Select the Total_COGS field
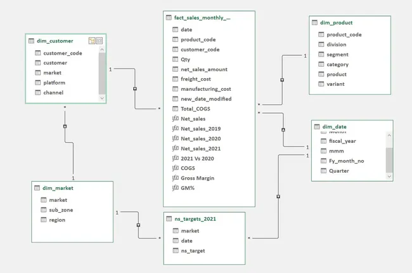The width and height of the screenshot is (412, 273). pyautogui.click(x=195, y=109)
